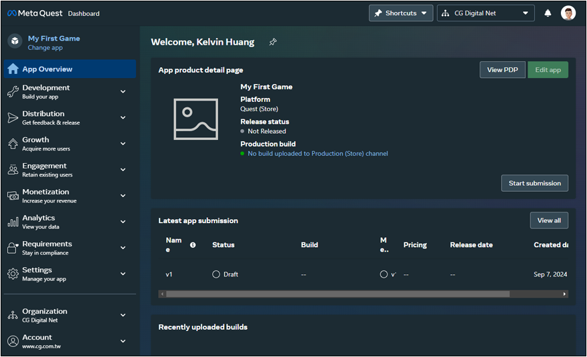Image resolution: width=587 pixels, height=357 pixels.
Task: Click the Edit app button
Action: (548, 70)
